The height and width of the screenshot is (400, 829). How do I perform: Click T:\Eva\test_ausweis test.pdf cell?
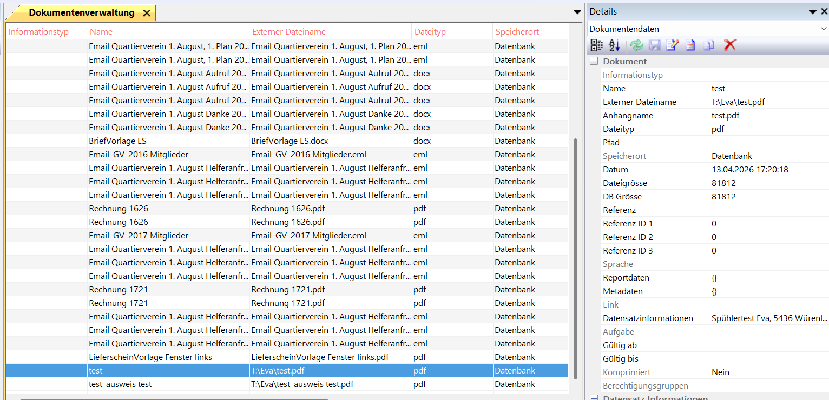click(331, 384)
